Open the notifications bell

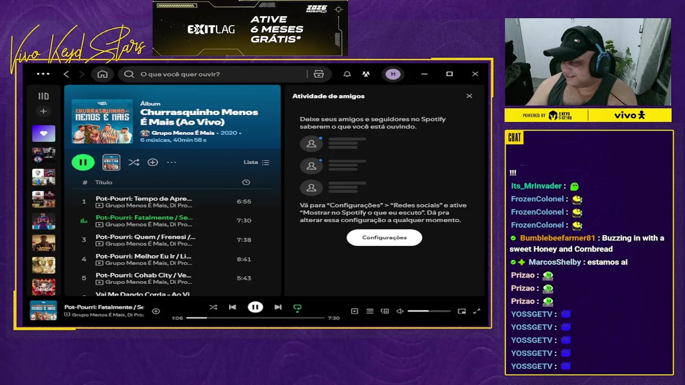[x=347, y=74]
